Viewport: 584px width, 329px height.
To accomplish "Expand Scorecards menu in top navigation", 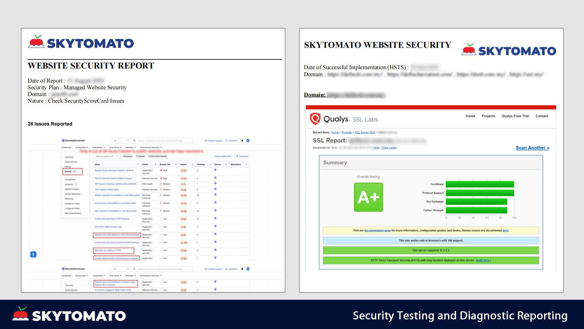I will (x=82, y=147).
